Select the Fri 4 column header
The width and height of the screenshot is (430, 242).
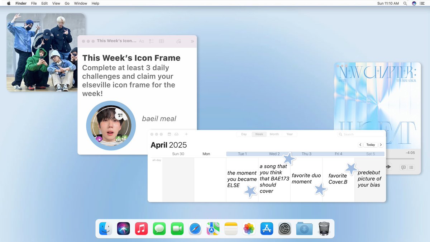point(339,154)
